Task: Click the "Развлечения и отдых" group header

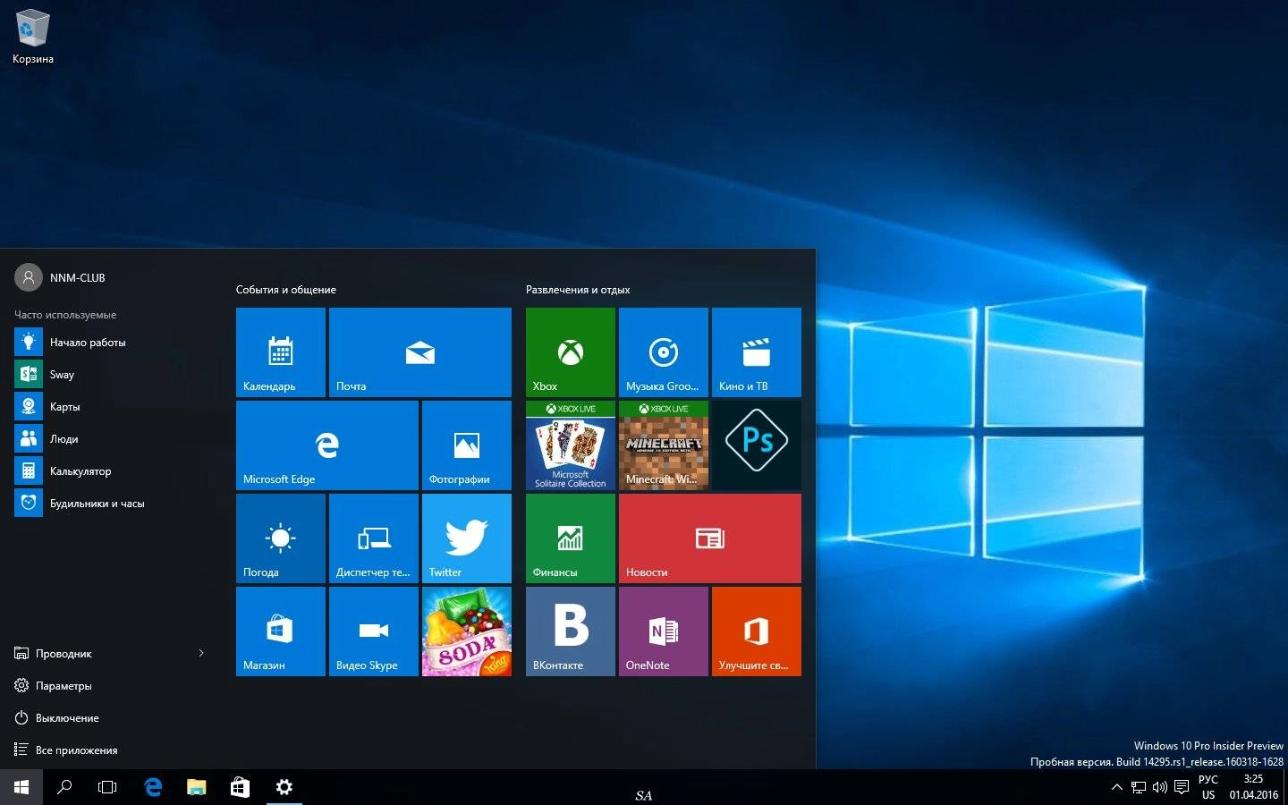Action: pyautogui.click(x=578, y=290)
